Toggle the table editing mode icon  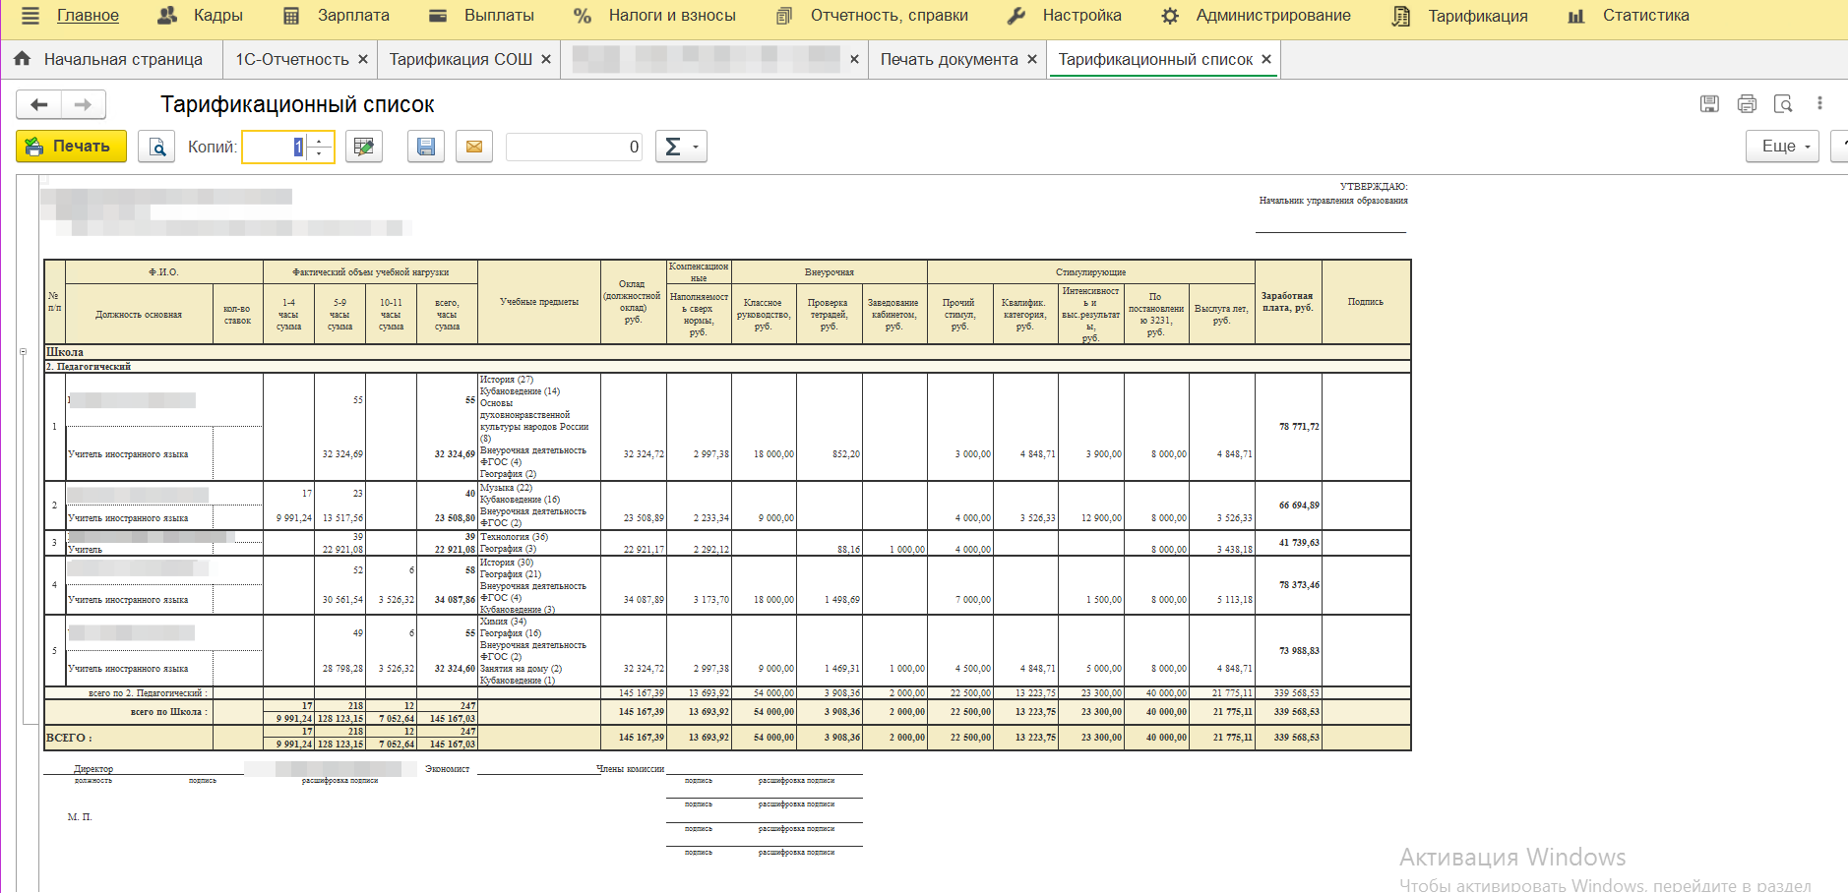point(363,147)
